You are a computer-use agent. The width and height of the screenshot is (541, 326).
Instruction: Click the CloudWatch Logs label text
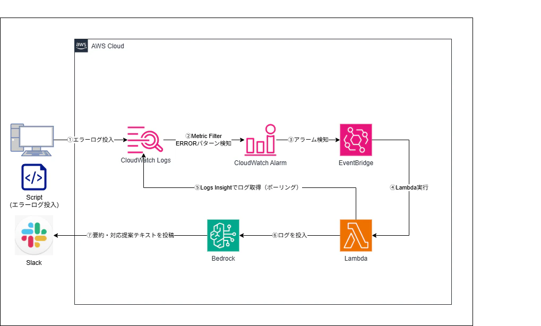pos(145,160)
